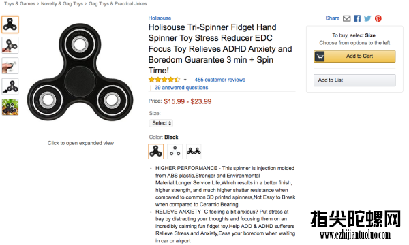Viewport: 409px width, 245px height.
Task: Select the black spinner color swatch
Action: (155, 151)
